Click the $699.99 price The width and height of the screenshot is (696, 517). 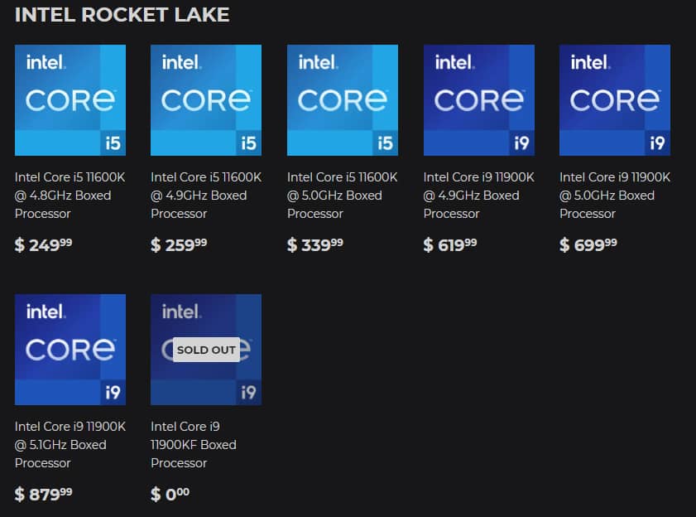[x=588, y=244]
